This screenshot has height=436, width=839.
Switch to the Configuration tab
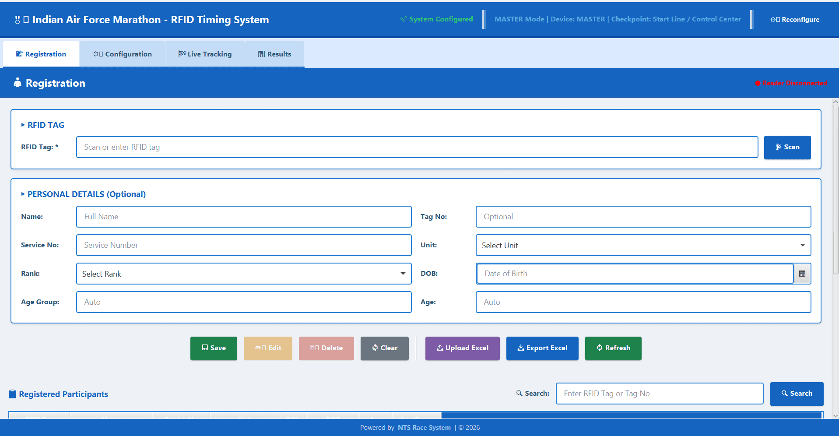[122, 54]
